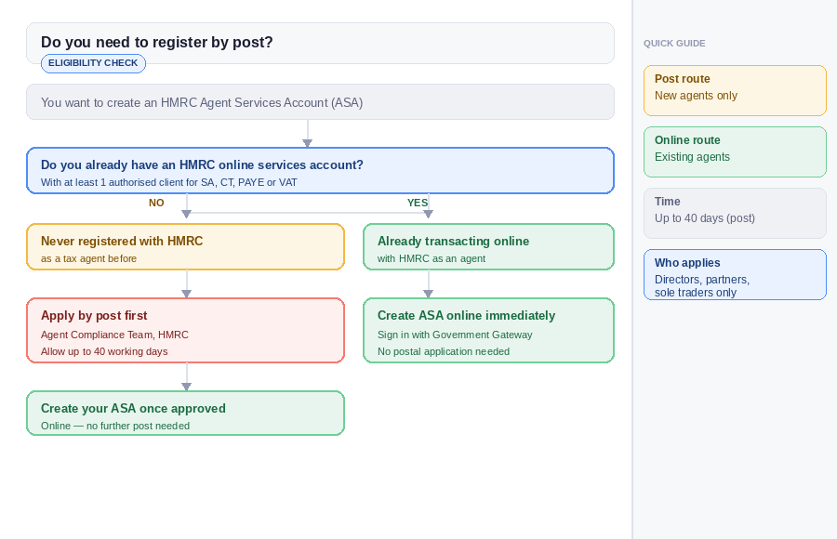Click the ELIGIBILITY CHECK badge
The height and width of the screenshot is (539, 837).
(93, 63)
